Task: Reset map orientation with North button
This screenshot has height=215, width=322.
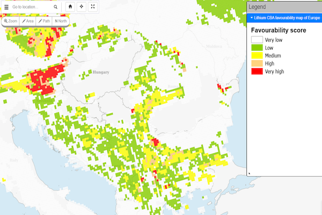Action: point(61,21)
